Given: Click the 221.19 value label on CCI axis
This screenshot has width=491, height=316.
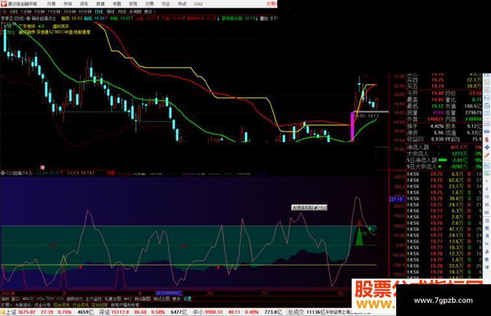Looking at the screenshot, I should 396,199.
